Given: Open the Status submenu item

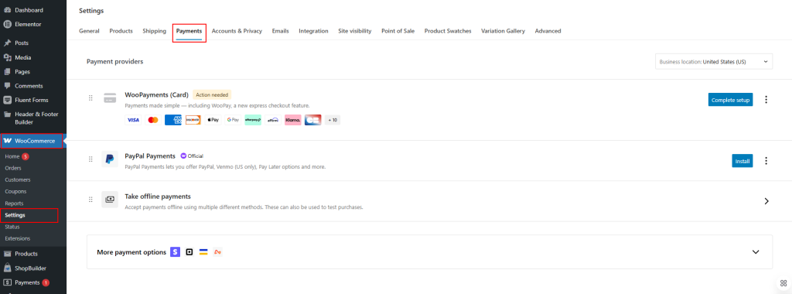Looking at the screenshot, I should tap(12, 227).
